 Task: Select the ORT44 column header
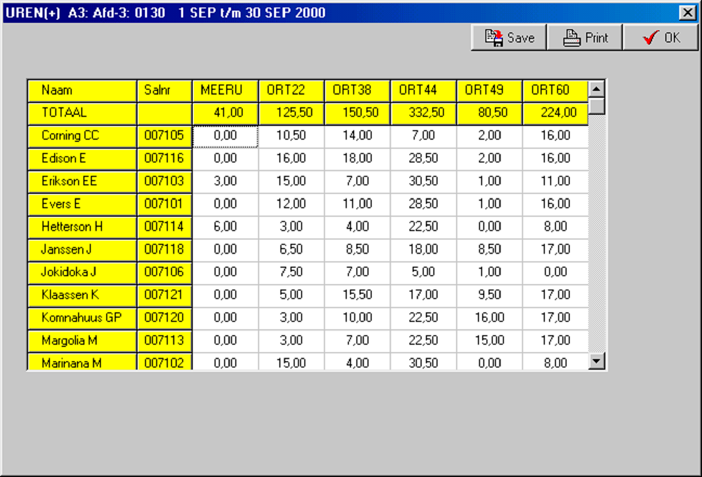[x=423, y=90]
